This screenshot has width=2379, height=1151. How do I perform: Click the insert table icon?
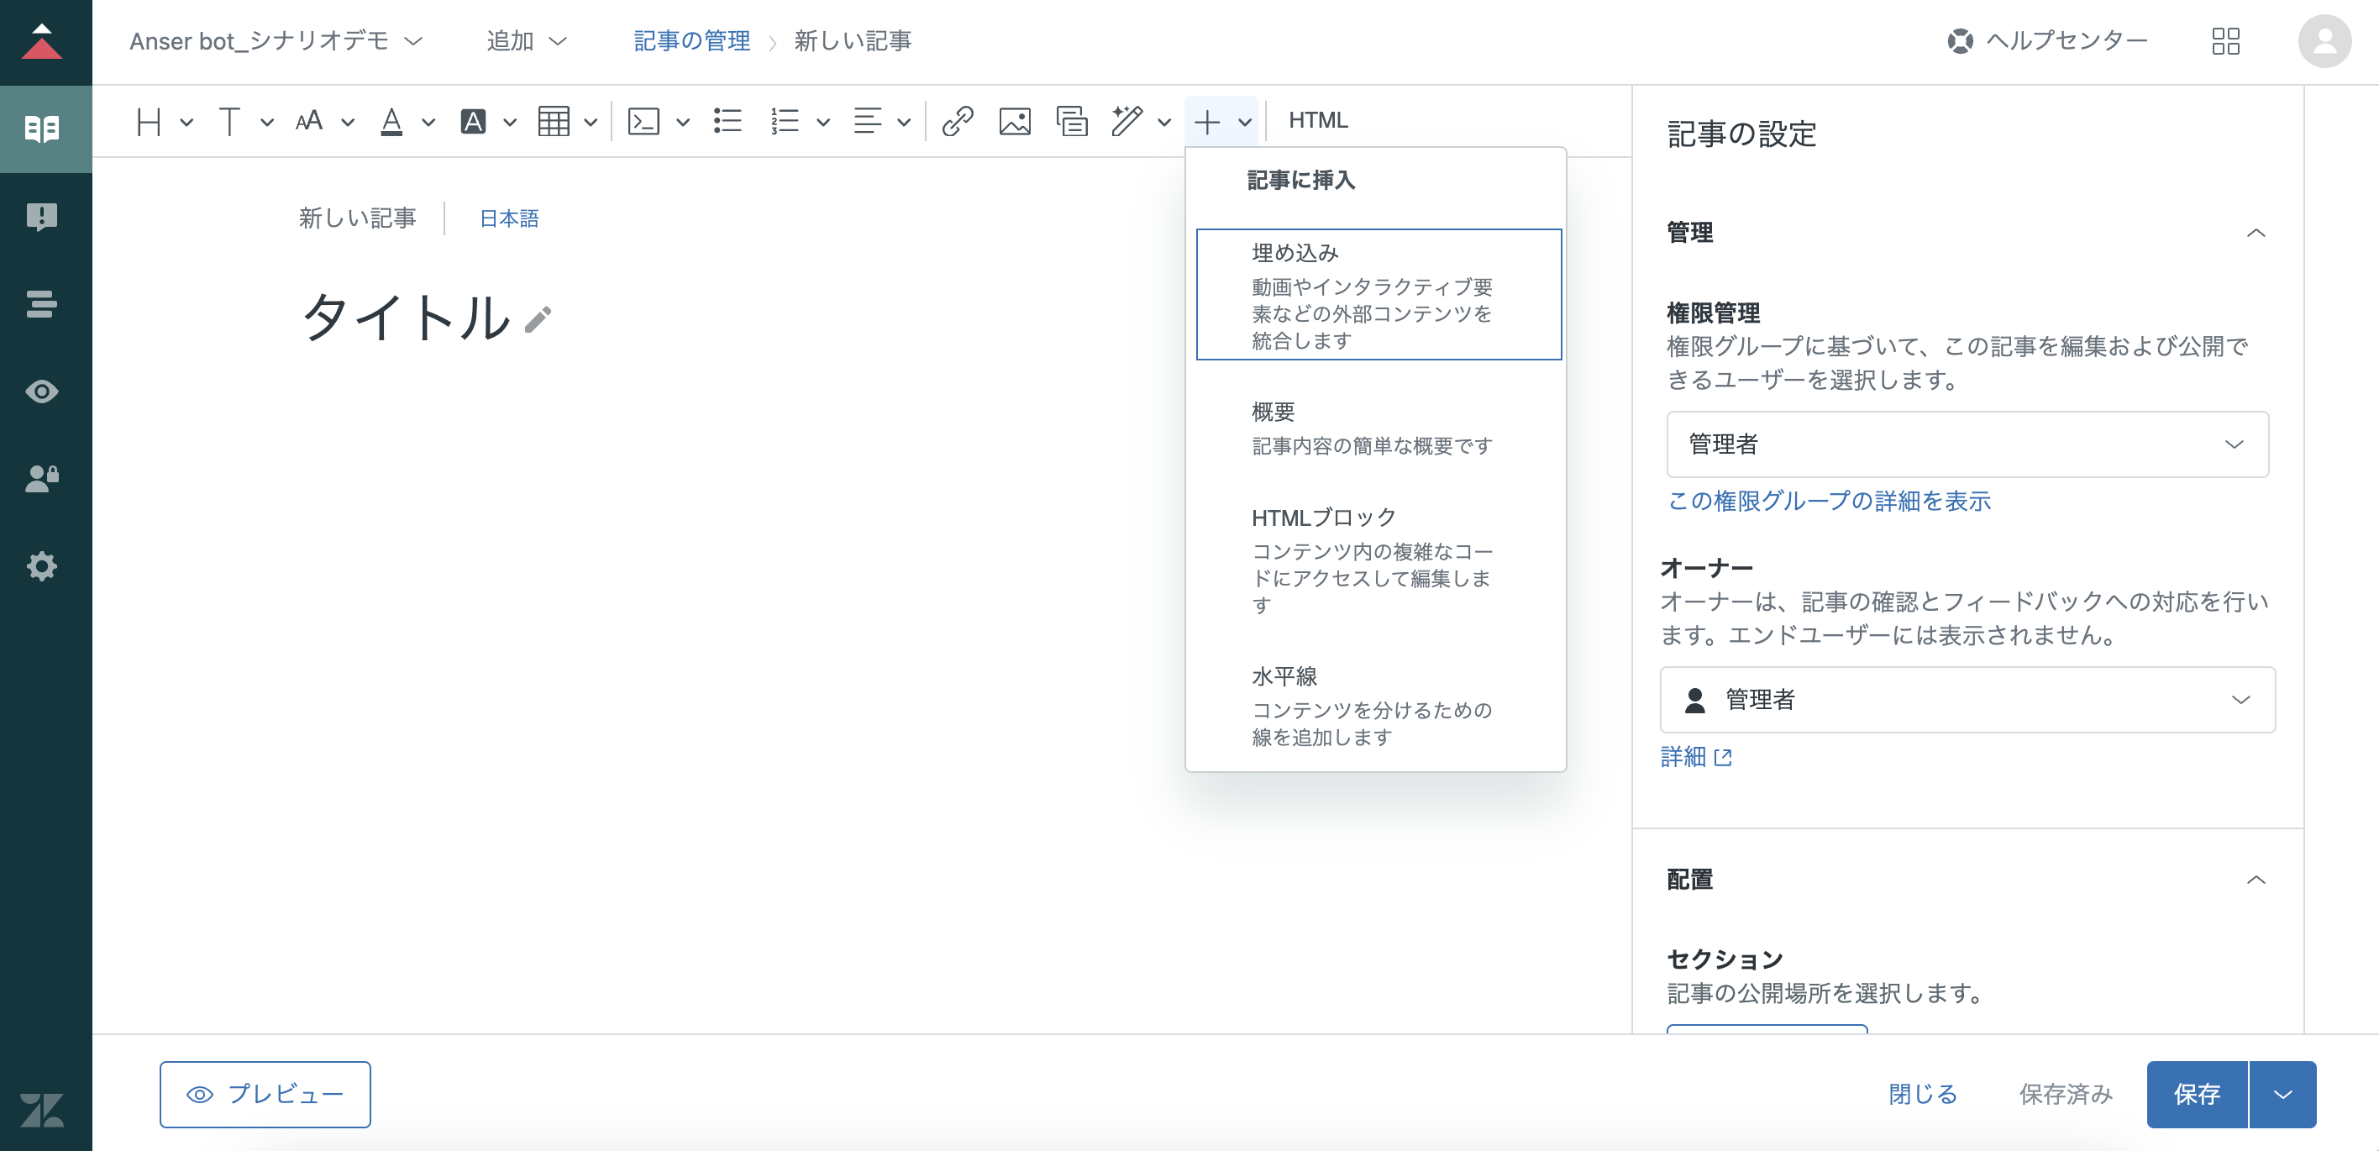click(x=554, y=121)
